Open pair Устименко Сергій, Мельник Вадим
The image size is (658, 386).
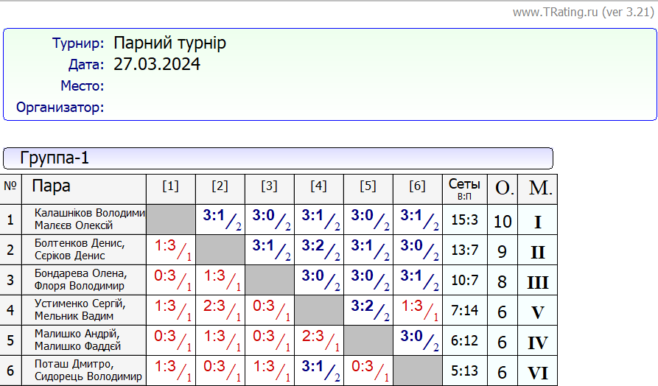pos(80,310)
